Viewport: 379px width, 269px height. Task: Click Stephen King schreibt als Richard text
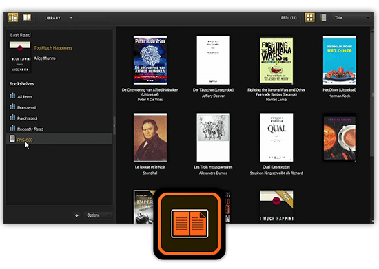coord(276,173)
